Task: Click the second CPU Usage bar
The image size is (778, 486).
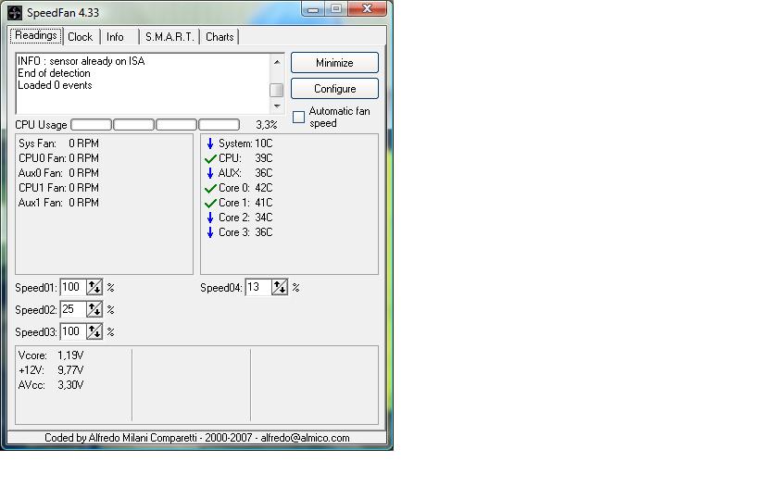Action: [x=134, y=124]
